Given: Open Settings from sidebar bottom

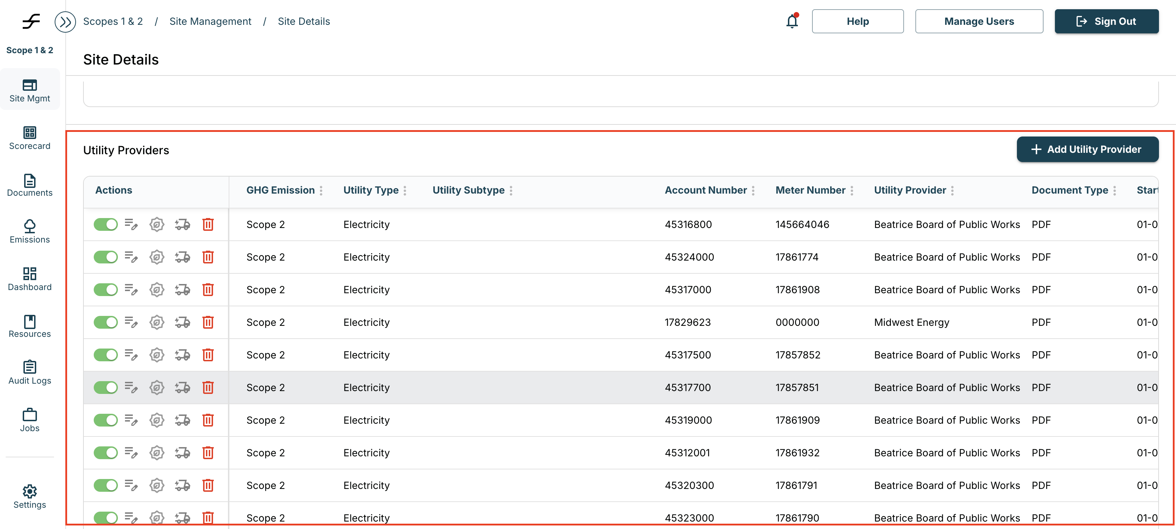Looking at the screenshot, I should 30,496.
